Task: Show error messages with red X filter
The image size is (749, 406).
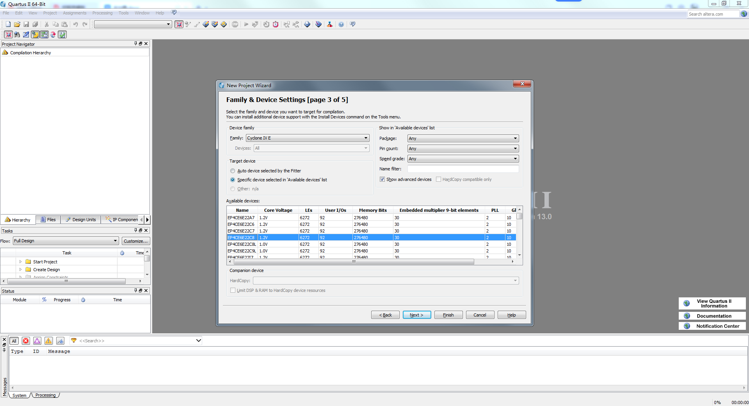Action: (x=26, y=341)
